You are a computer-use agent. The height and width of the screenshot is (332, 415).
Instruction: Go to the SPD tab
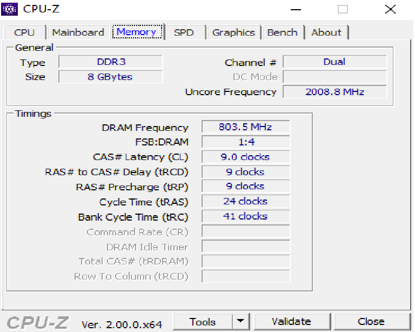[184, 32]
